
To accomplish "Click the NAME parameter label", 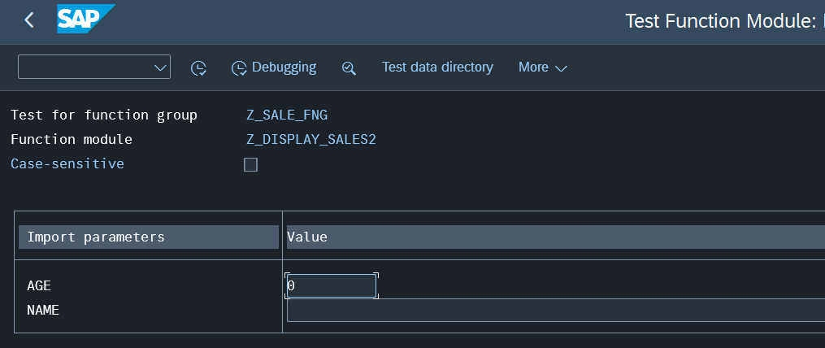I will coord(43,310).
